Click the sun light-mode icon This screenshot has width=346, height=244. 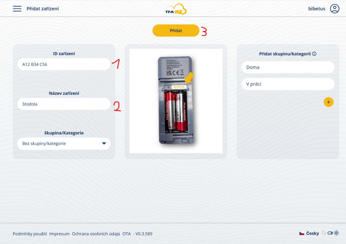pos(336,233)
